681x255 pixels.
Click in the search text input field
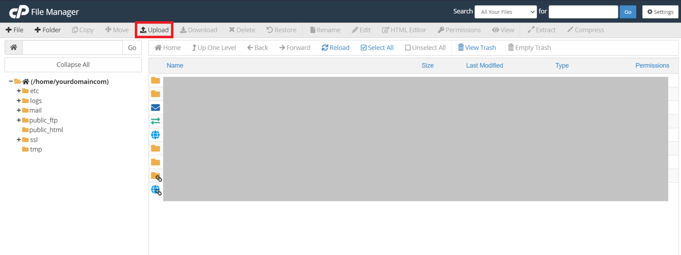tap(583, 12)
